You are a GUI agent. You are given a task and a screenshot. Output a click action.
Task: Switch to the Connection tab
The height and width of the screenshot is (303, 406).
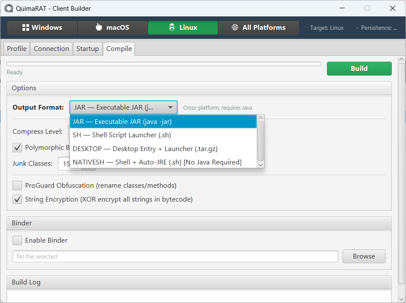coord(51,49)
